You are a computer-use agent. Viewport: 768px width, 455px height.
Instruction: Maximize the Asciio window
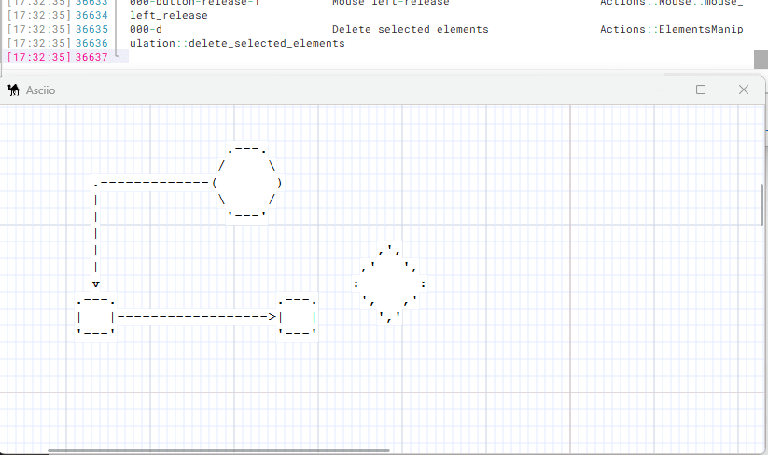tap(701, 90)
